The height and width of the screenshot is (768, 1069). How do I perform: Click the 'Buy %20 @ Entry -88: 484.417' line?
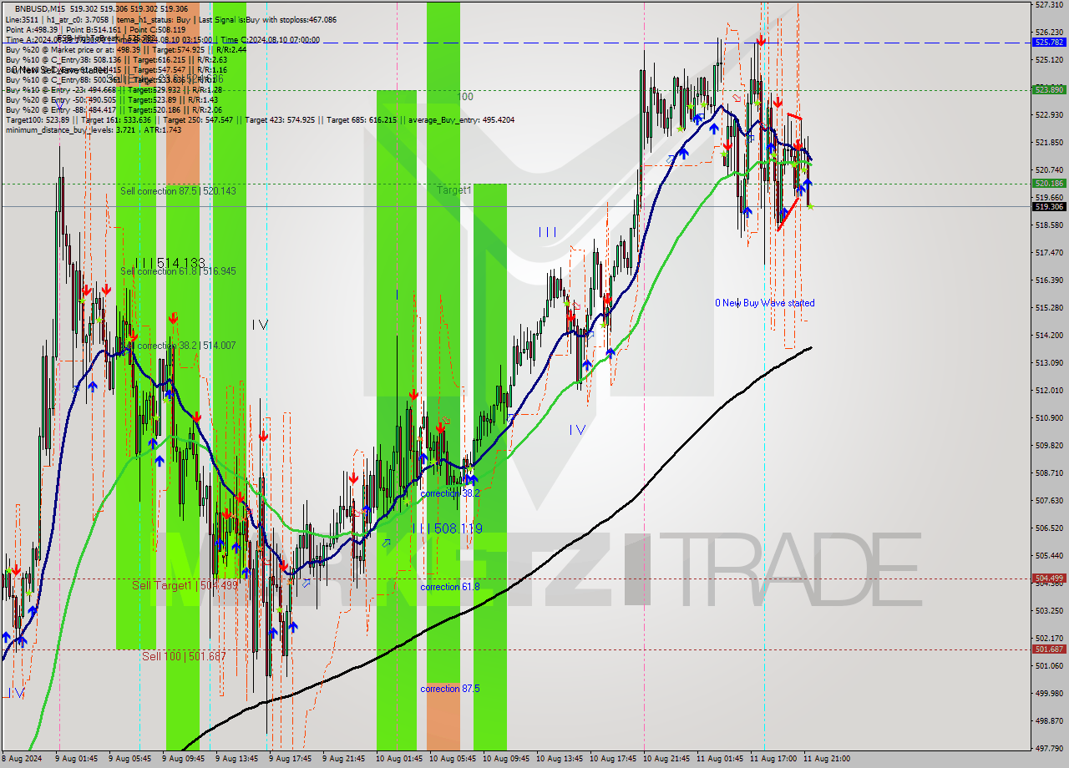tap(114, 109)
